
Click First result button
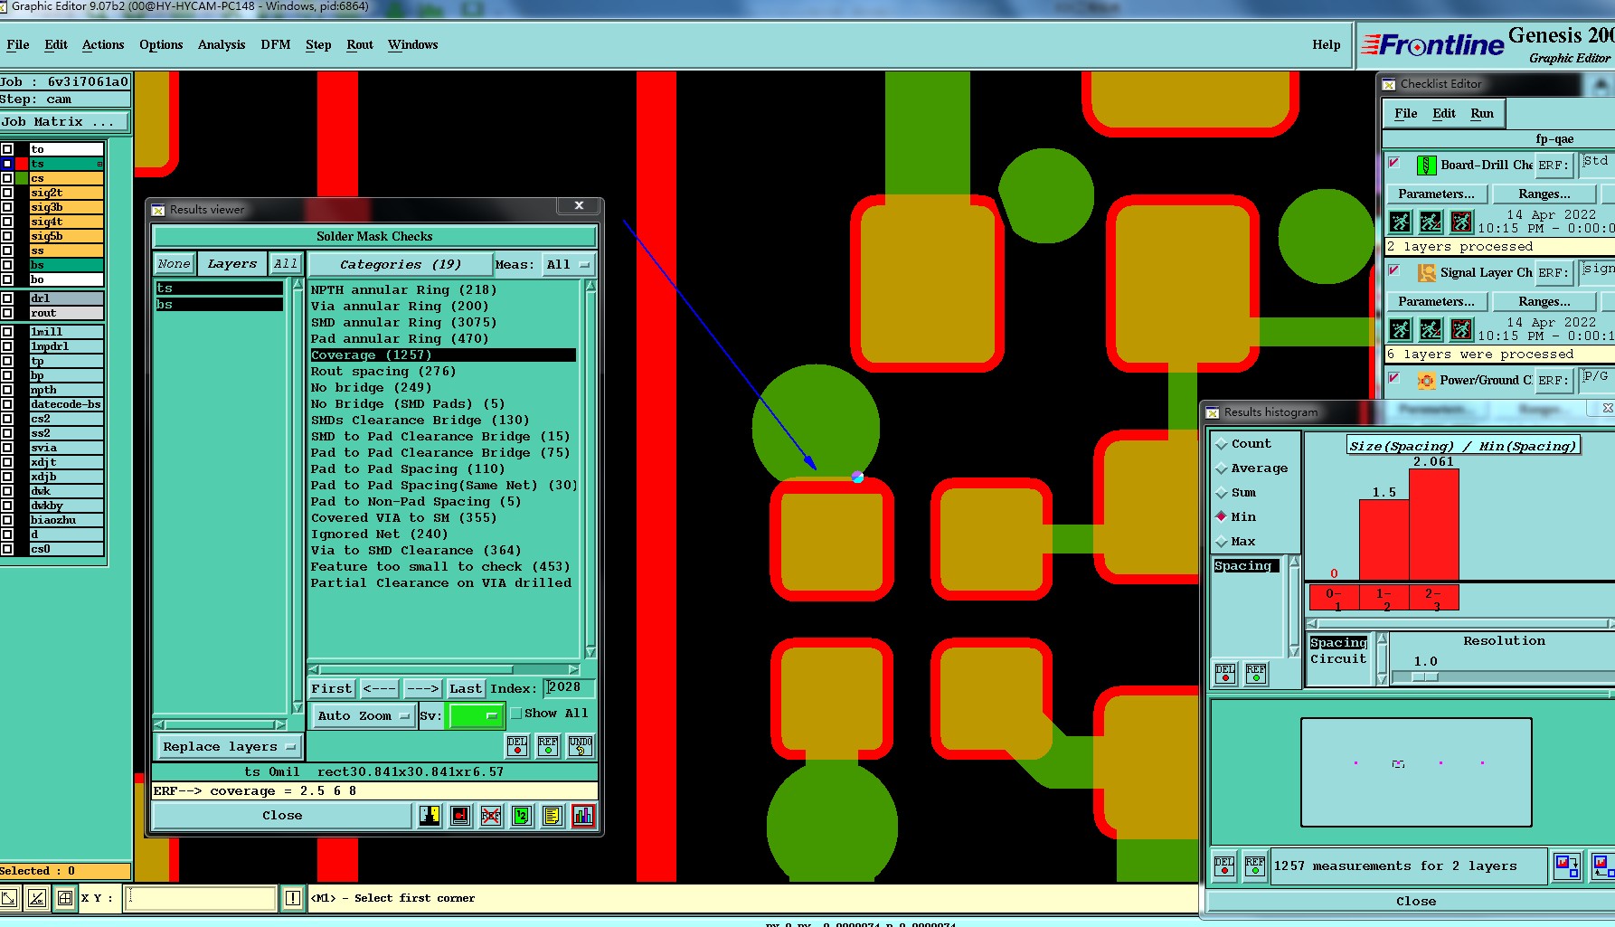[332, 688]
